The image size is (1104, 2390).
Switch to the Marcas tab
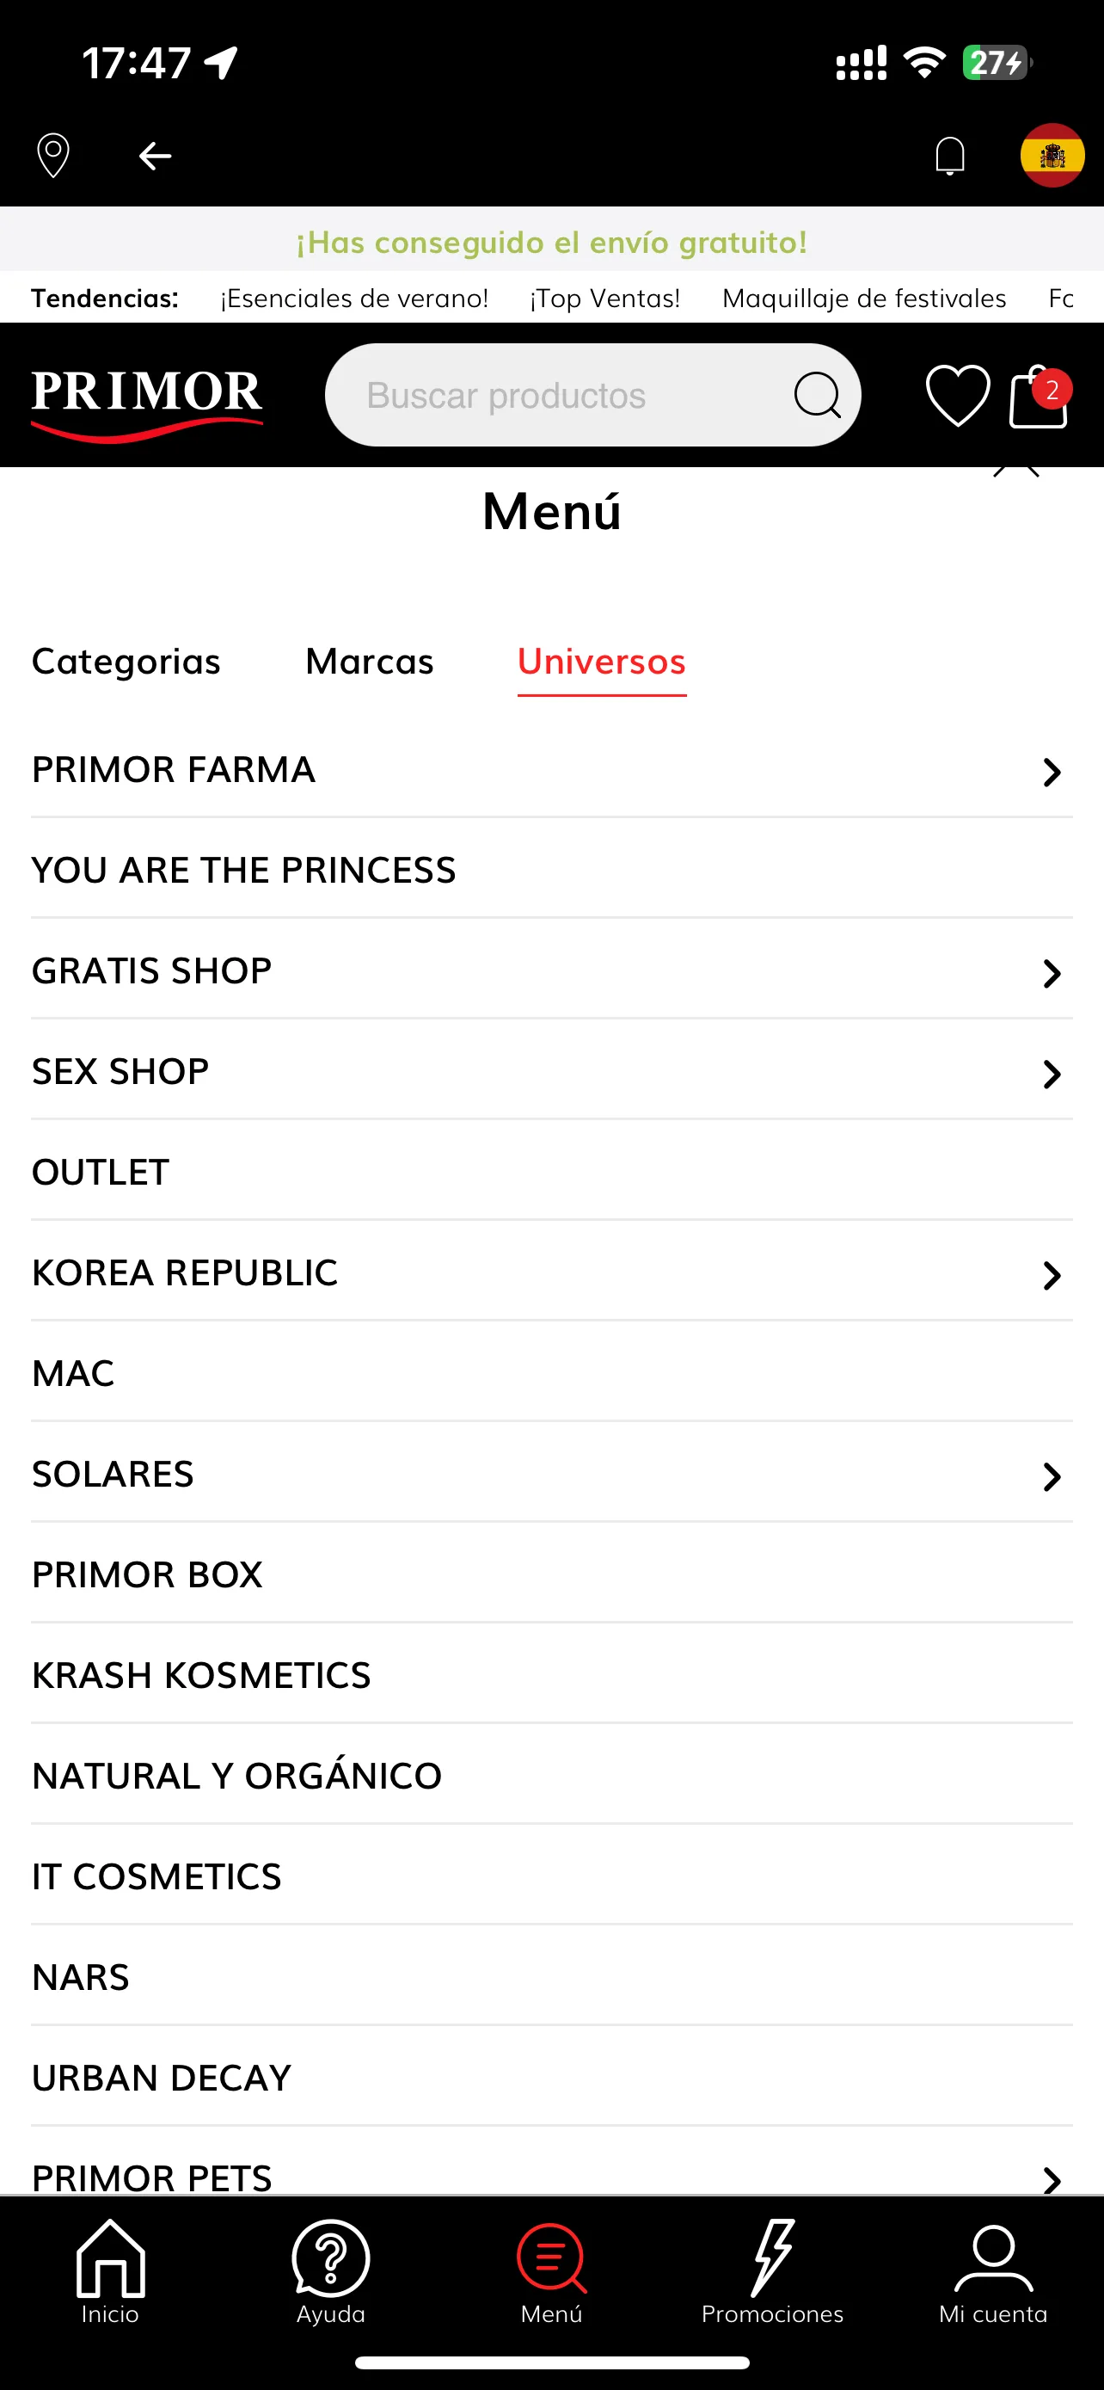[369, 662]
